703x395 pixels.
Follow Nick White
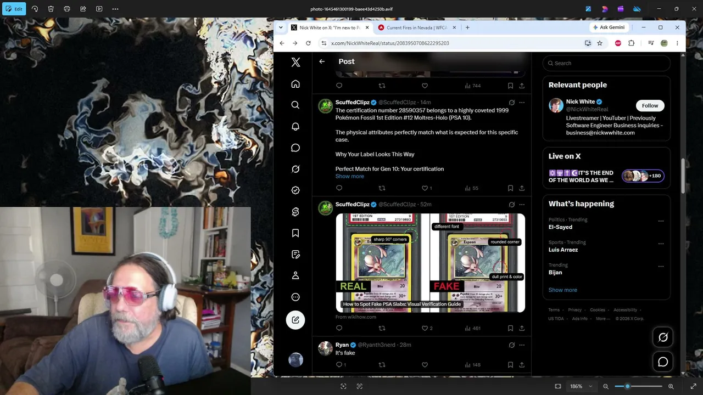650,105
